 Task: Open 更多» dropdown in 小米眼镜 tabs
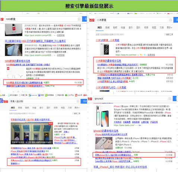pyautogui.click(x=169, y=28)
